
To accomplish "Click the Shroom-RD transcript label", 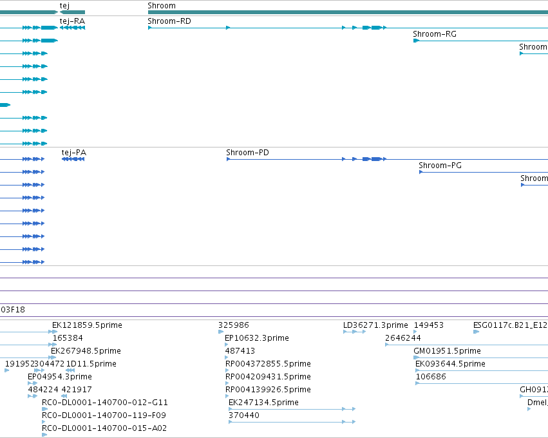I will pos(169,21).
